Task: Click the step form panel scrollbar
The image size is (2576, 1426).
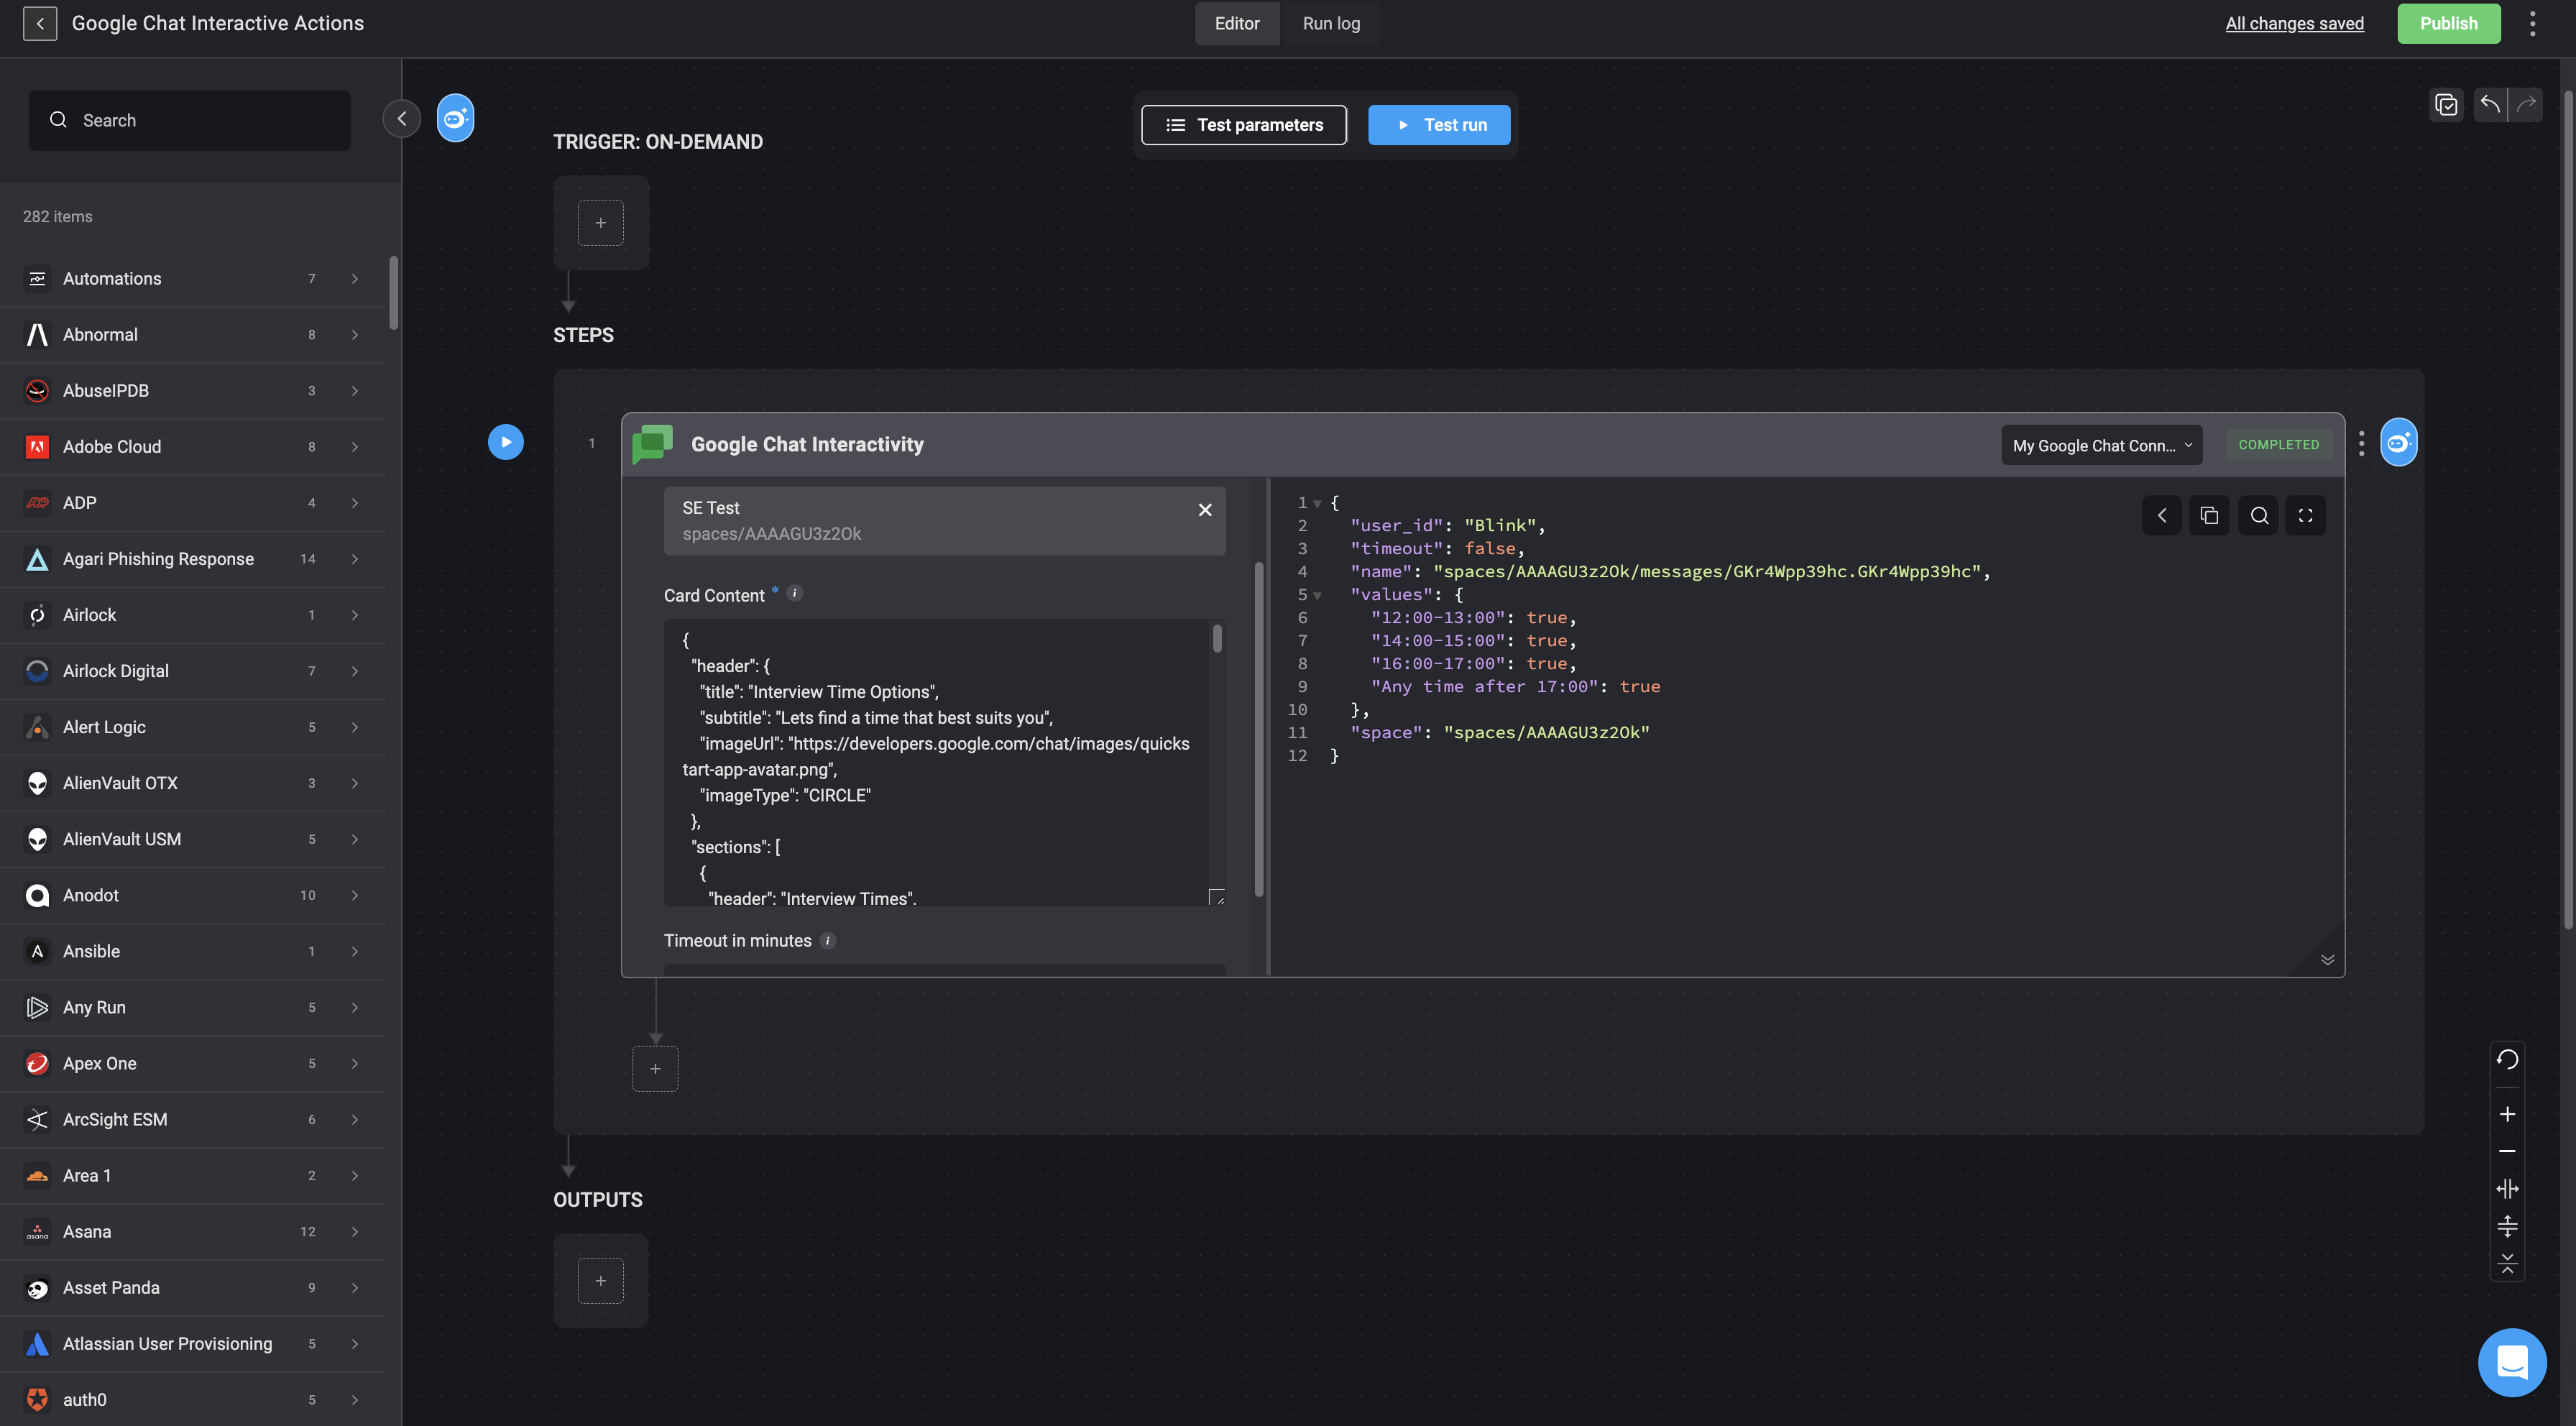Action: [x=1259, y=730]
